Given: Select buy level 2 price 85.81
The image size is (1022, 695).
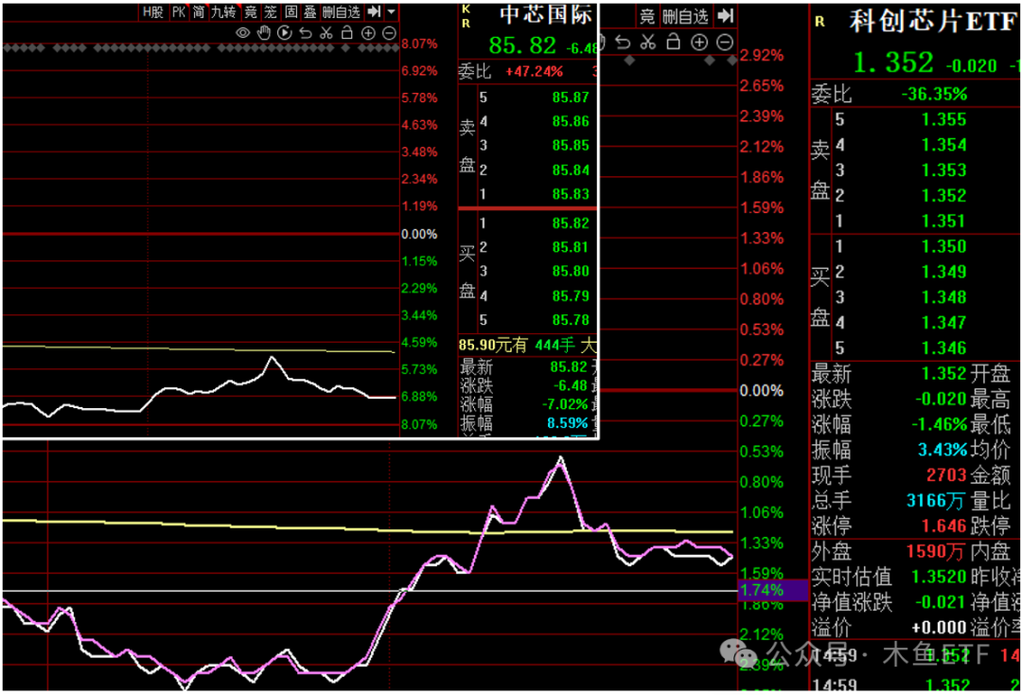Looking at the screenshot, I should tap(571, 247).
